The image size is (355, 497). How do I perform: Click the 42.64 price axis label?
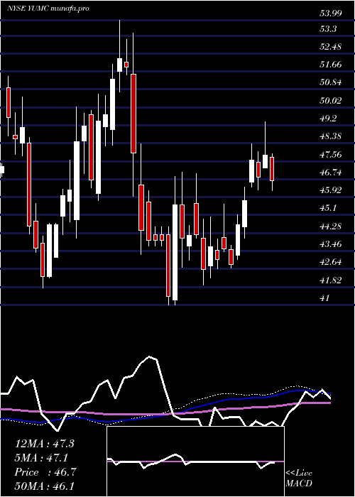tap(331, 262)
